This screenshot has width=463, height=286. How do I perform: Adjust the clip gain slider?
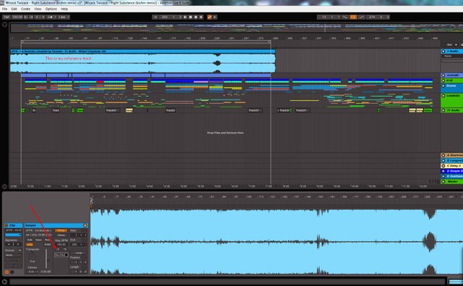point(46,259)
